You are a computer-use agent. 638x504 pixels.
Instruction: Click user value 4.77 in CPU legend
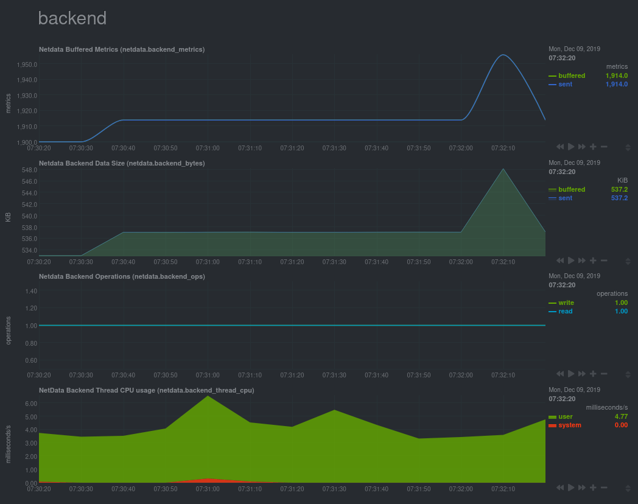click(x=621, y=416)
